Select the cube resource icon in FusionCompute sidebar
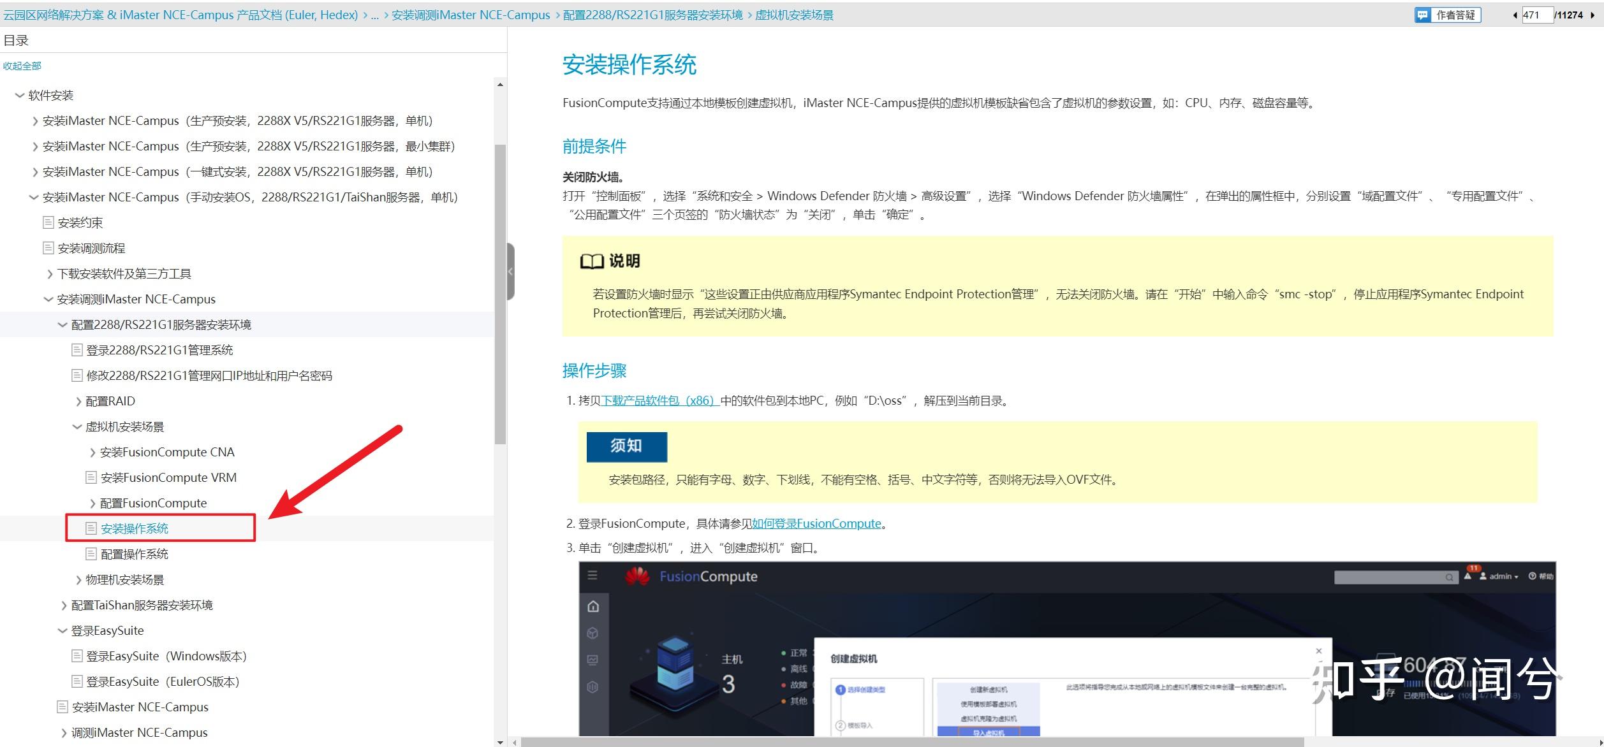The image size is (1604, 747). coord(592,633)
